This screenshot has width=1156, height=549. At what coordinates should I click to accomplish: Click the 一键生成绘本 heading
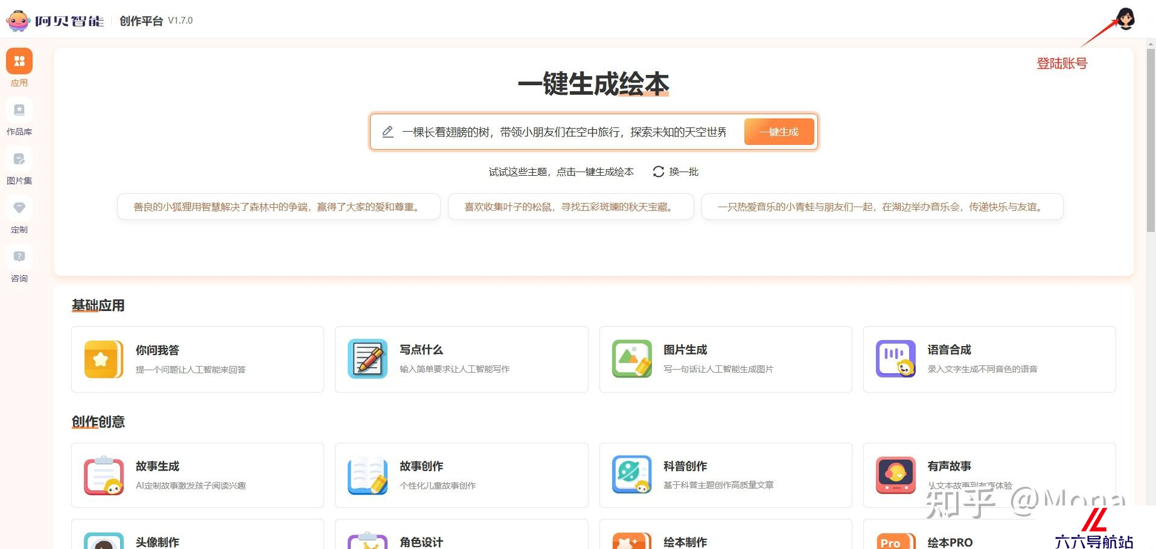[593, 84]
